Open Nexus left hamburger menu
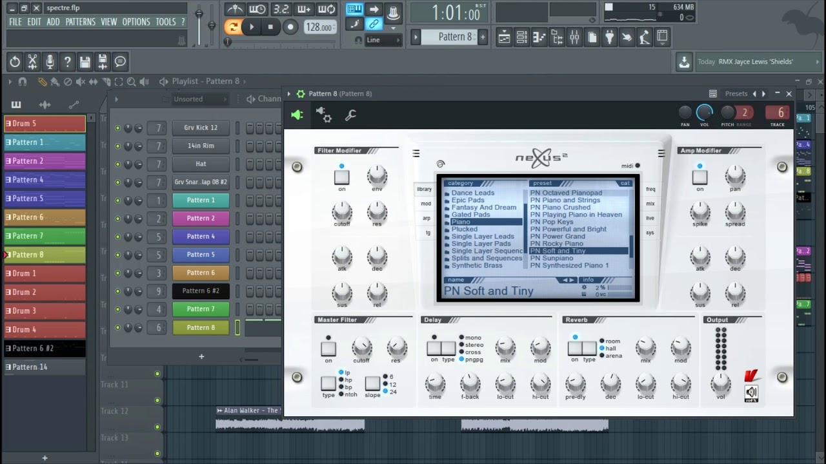This screenshot has height=464, width=826. pos(416,153)
